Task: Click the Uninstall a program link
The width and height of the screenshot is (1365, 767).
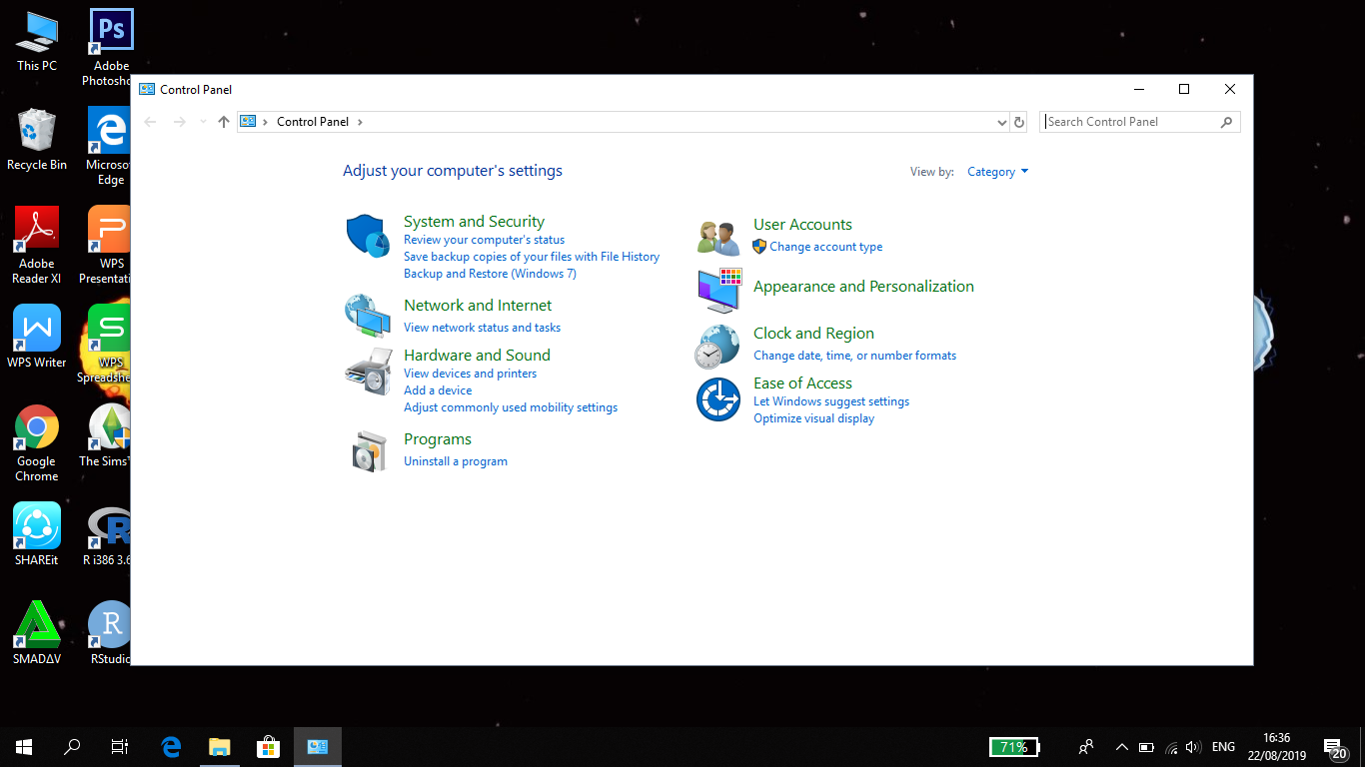Action: pyautogui.click(x=456, y=461)
